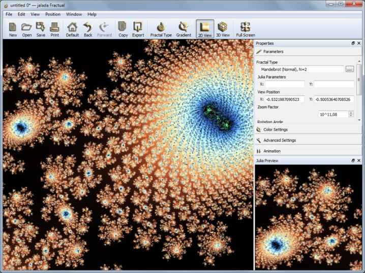Viewport: 365px width, 273px height.
Task: Toggle Full Screen mode
Action: click(x=246, y=28)
